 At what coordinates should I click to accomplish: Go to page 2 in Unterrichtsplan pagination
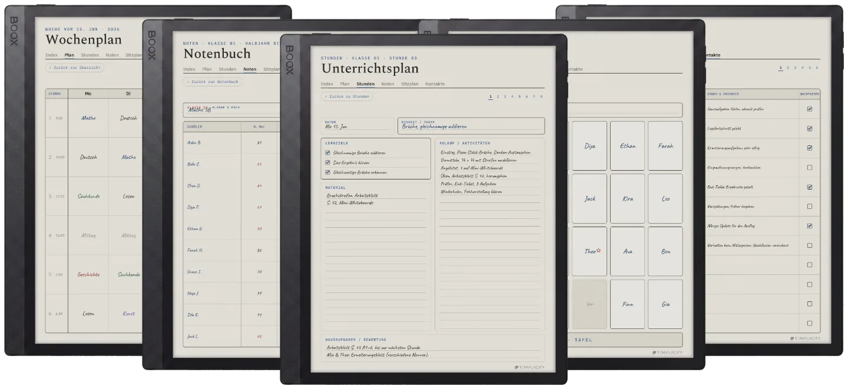[x=498, y=97]
